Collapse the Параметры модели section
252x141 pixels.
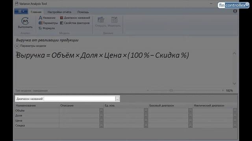click(17, 46)
